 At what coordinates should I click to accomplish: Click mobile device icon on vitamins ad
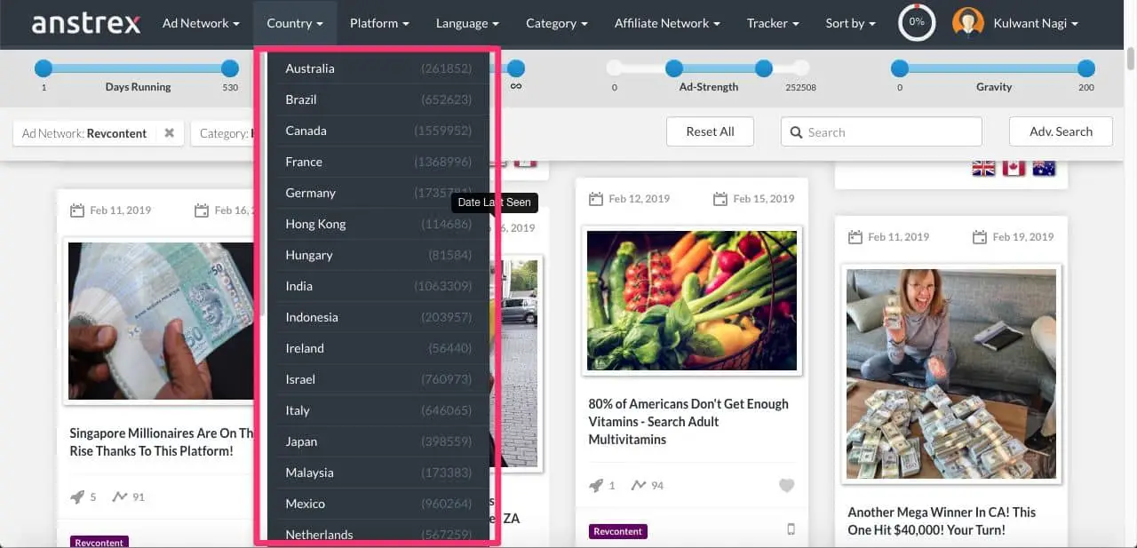point(791,529)
